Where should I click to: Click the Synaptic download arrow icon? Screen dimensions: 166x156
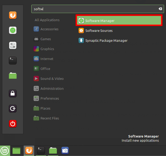[81, 41]
